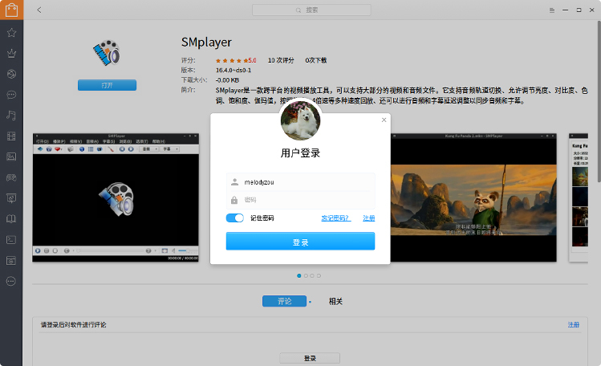Click the 密码 password field

(300, 200)
